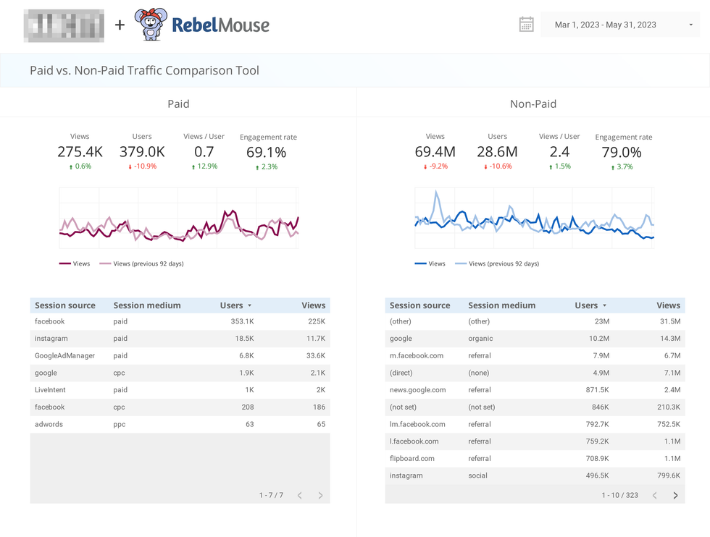Click previous page arrow in Paid sources table
Viewport: 710px width, 537px height.
299,495
